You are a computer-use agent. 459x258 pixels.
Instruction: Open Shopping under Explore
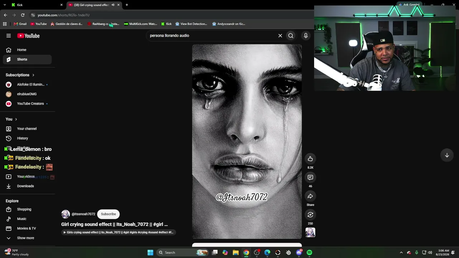click(27, 209)
